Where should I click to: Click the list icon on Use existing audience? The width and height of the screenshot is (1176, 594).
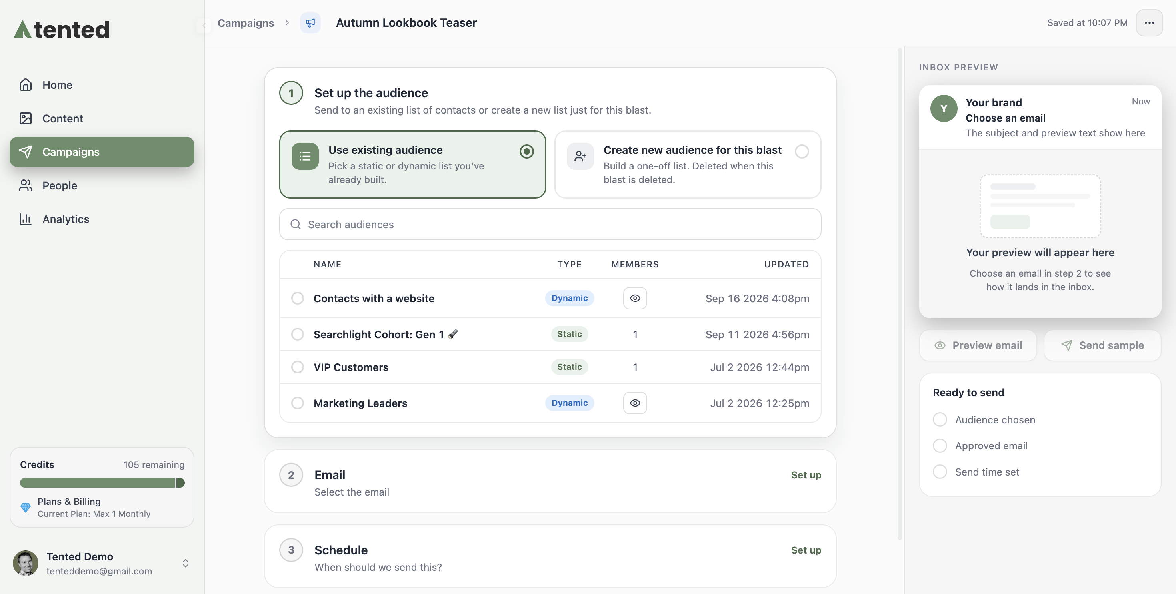coord(305,156)
